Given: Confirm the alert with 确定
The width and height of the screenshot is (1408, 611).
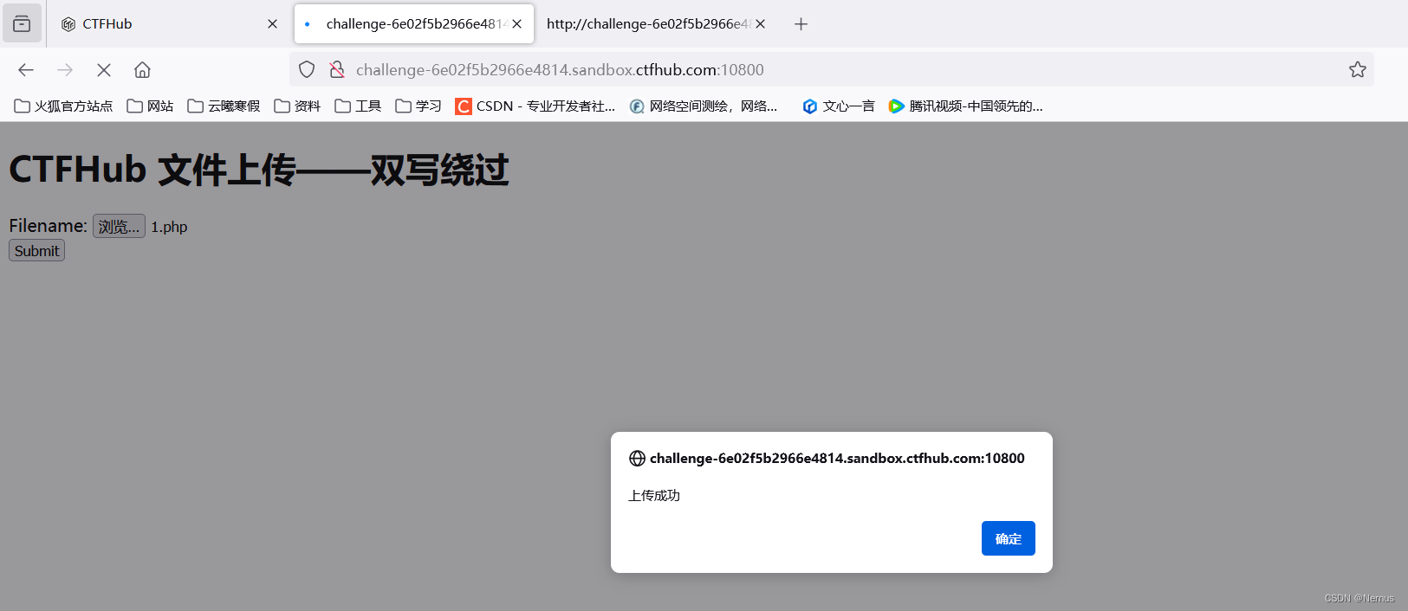Looking at the screenshot, I should tap(1009, 538).
